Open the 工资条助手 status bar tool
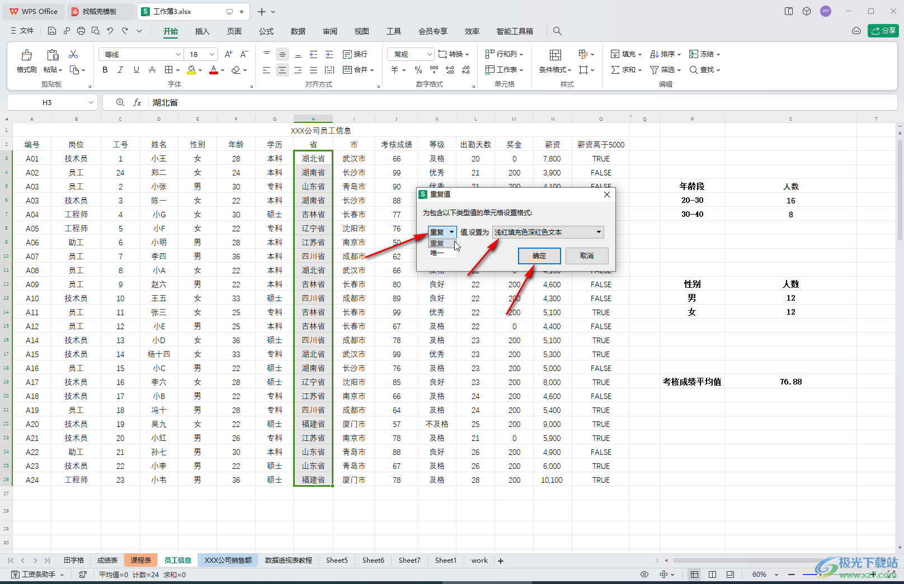 pyautogui.click(x=37, y=574)
